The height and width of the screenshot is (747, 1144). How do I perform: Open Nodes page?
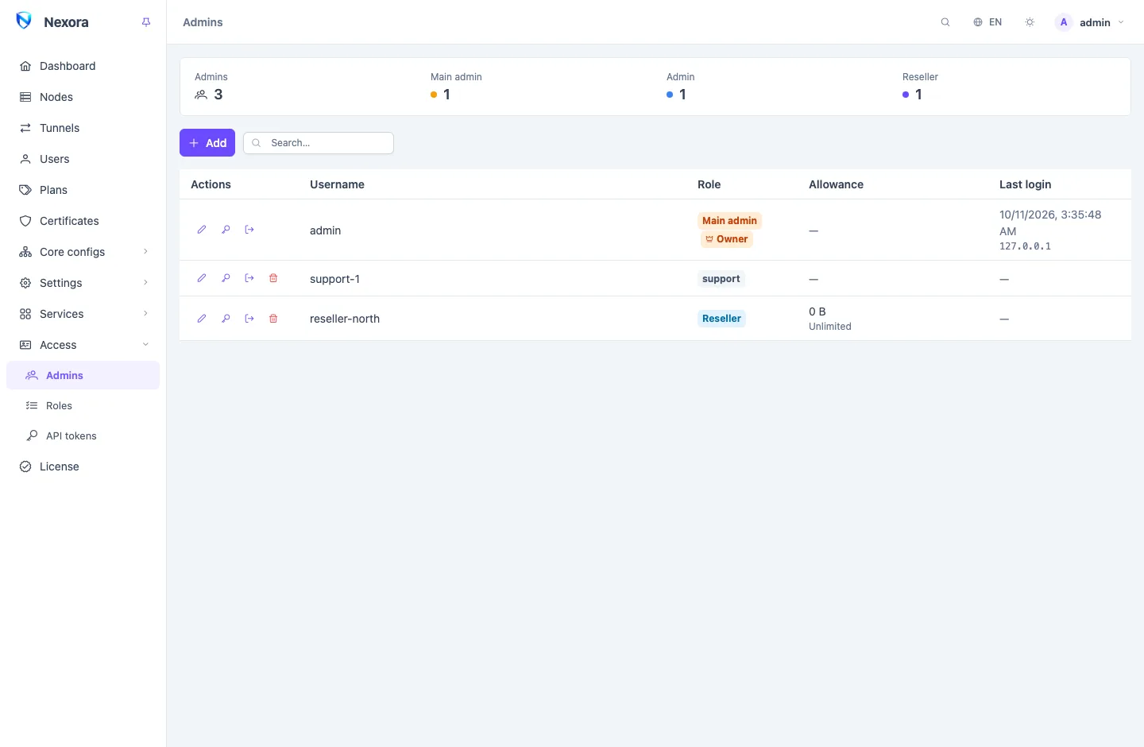pos(83,97)
